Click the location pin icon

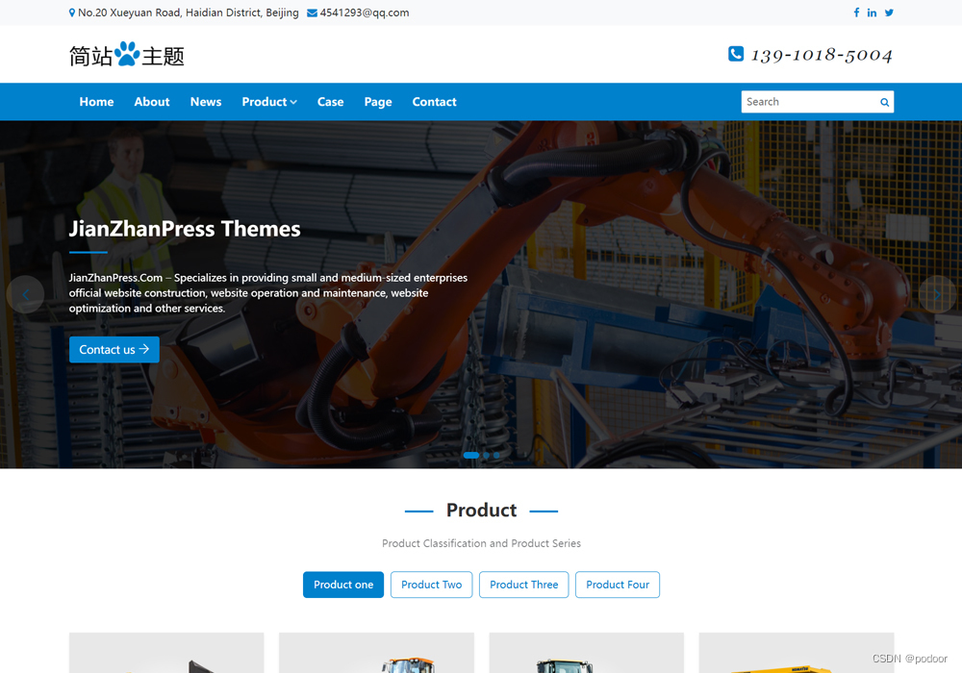(x=72, y=12)
